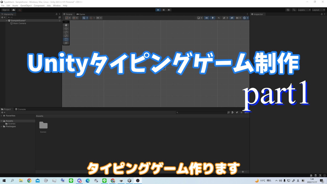The image size is (327, 184).
Task: Click the Sign in button
Action: click(x=5, y=10)
